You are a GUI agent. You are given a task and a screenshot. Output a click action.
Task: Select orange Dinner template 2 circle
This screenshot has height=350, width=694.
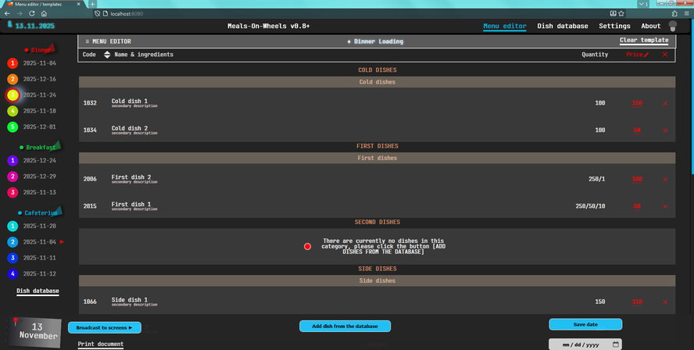click(13, 79)
